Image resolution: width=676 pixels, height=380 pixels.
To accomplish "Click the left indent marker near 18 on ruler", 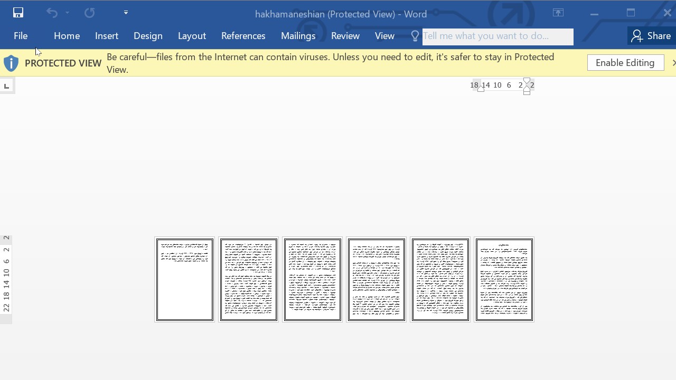I will click(481, 89).
